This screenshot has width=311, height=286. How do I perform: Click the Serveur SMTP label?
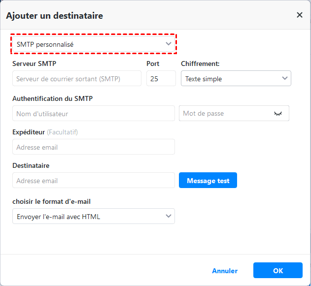pos(37,64)
